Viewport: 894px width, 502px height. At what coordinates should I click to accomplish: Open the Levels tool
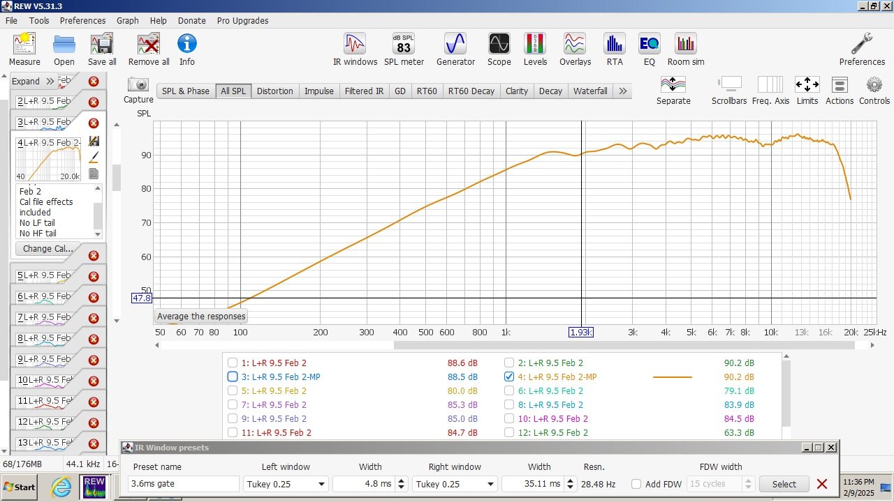[x=535, y=44]
